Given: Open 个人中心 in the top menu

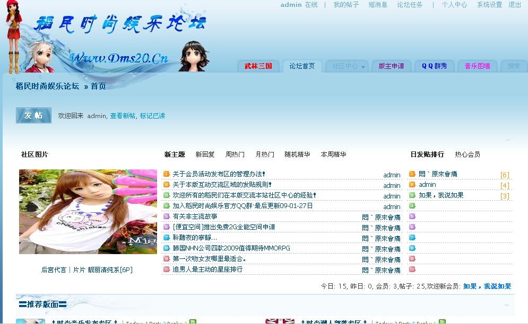Looking at the screenshot, I should (x=454, y=5).
